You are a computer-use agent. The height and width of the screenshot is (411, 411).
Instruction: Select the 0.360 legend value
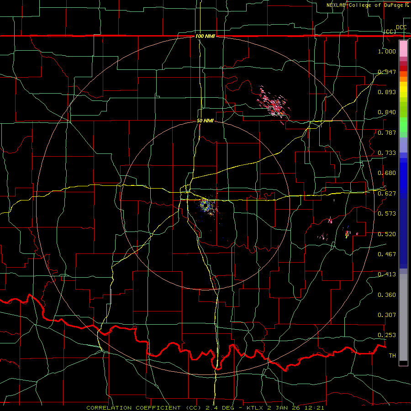tap(387, 295)
